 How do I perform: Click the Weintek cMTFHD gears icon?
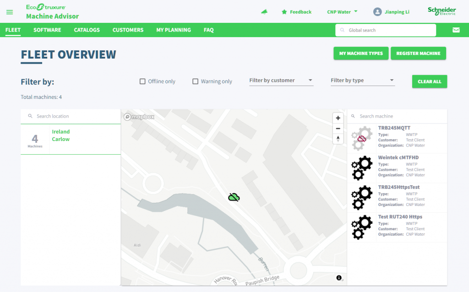click(x=362, y=168)
